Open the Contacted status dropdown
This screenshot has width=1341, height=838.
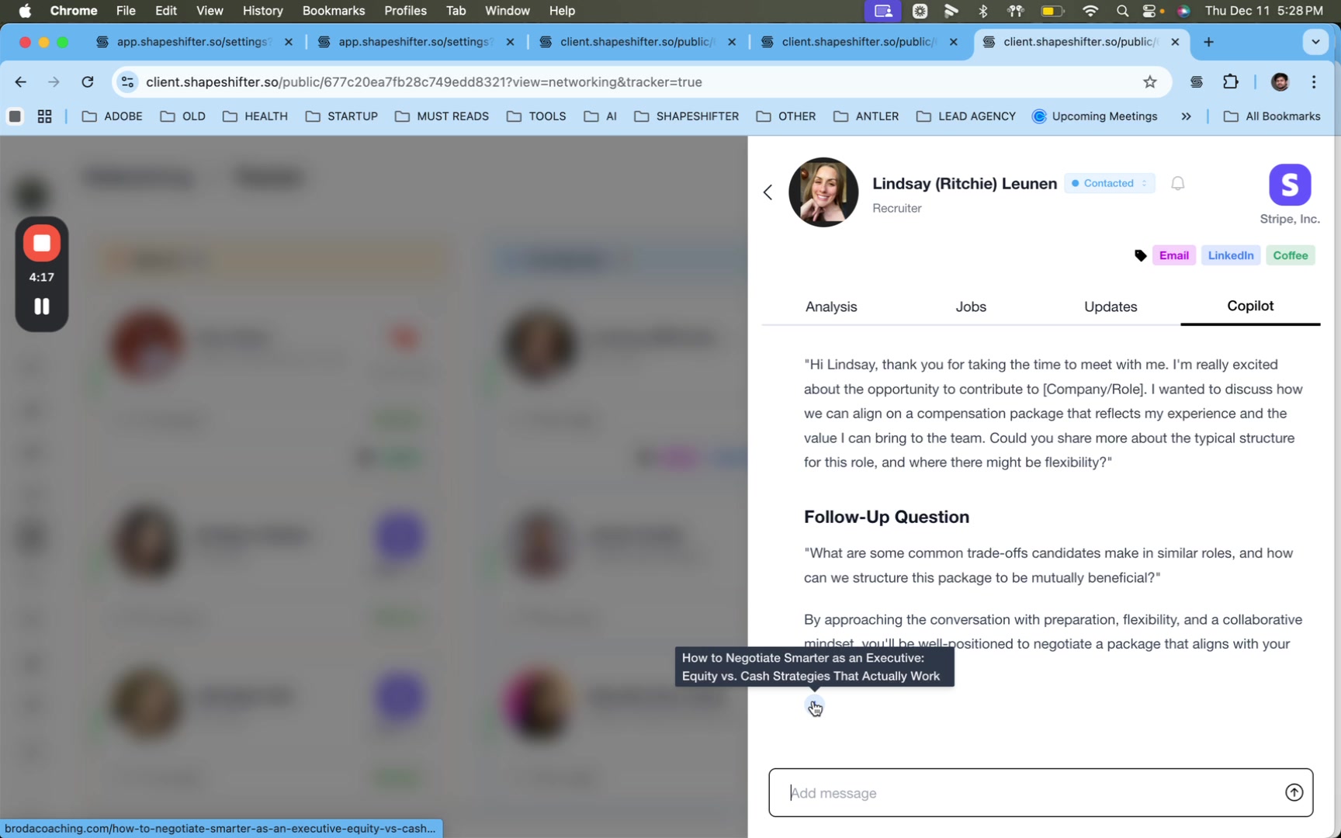(x=1109, y=184)
